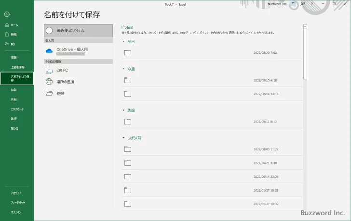Viewport: 351px width, 221px height.
Task: Click the folder icon dated 2022/06/14 22:26
Action: [x=128, y=177]
